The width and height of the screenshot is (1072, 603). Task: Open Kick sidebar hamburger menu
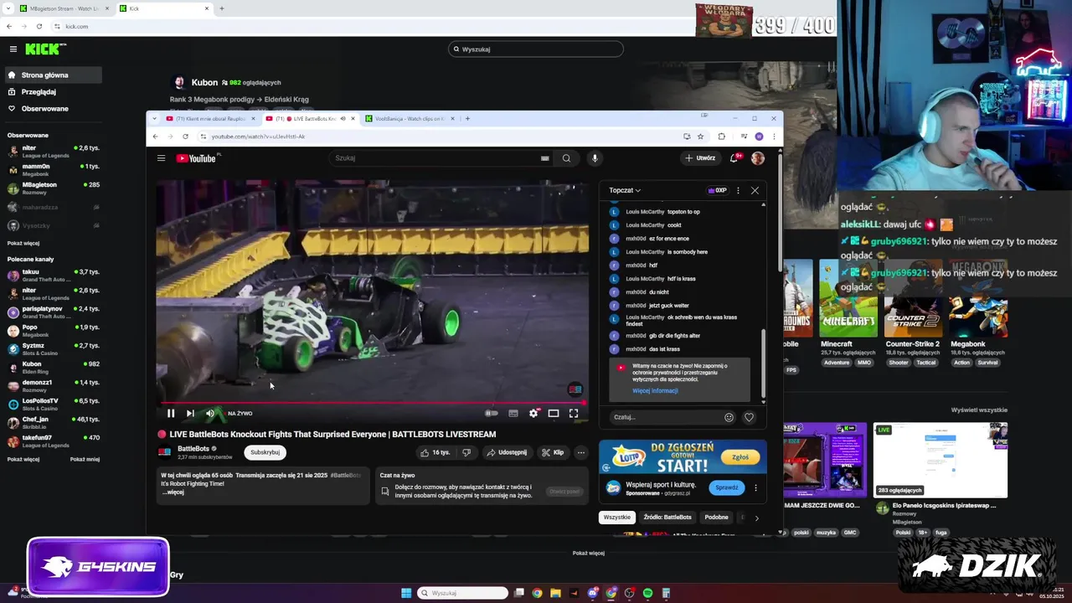(13, 49)
